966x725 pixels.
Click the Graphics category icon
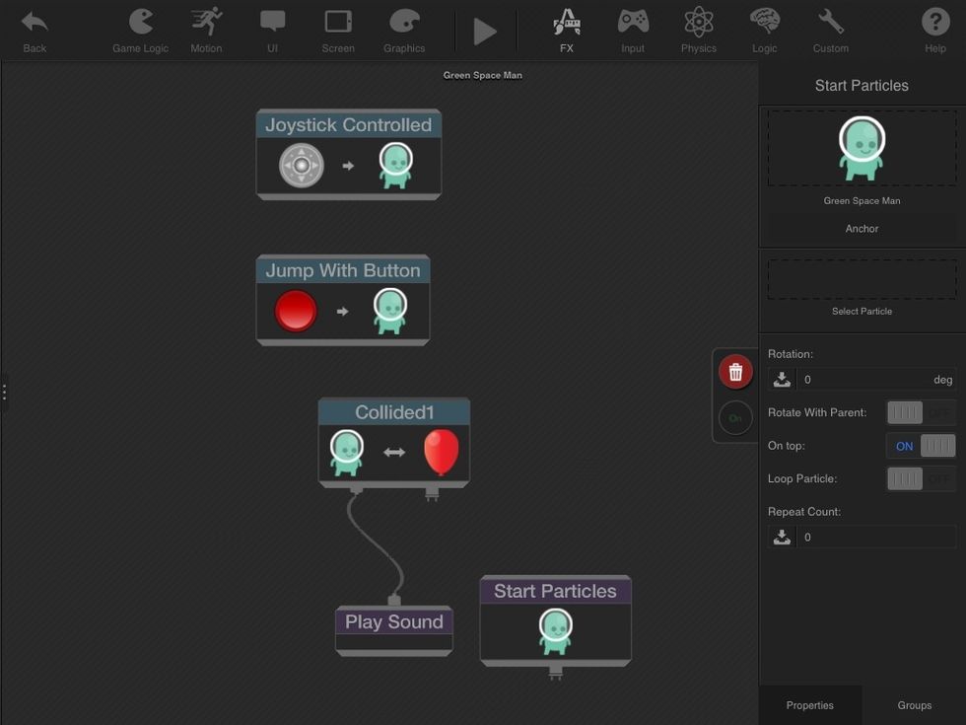[404, 27]
